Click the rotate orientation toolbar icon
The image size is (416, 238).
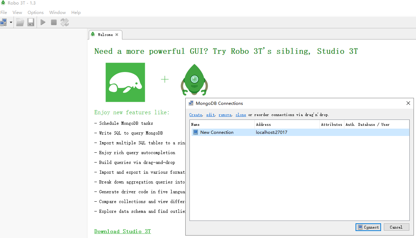coord(65,22)
